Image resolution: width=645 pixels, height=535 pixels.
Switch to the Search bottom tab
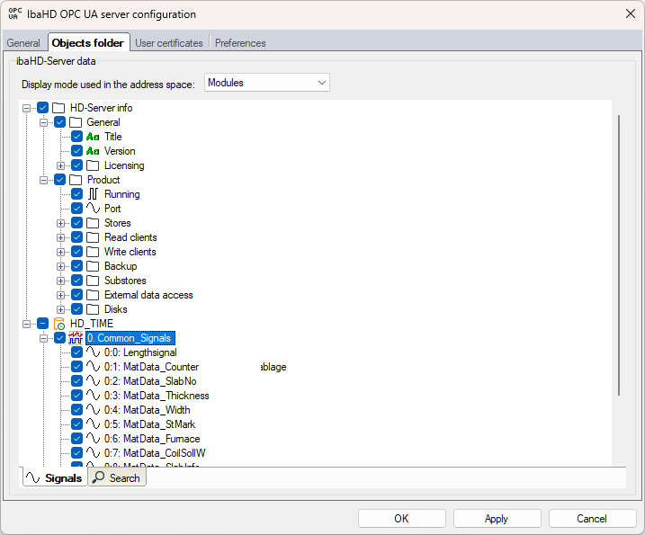pyautogui.click(x=117, y=477)
